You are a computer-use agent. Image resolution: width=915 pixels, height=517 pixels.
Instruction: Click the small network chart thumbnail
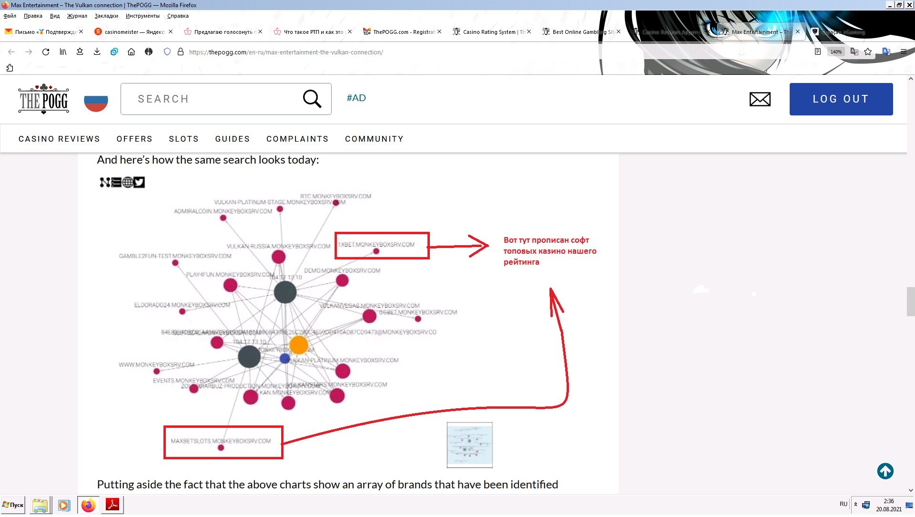coord(469,445)
